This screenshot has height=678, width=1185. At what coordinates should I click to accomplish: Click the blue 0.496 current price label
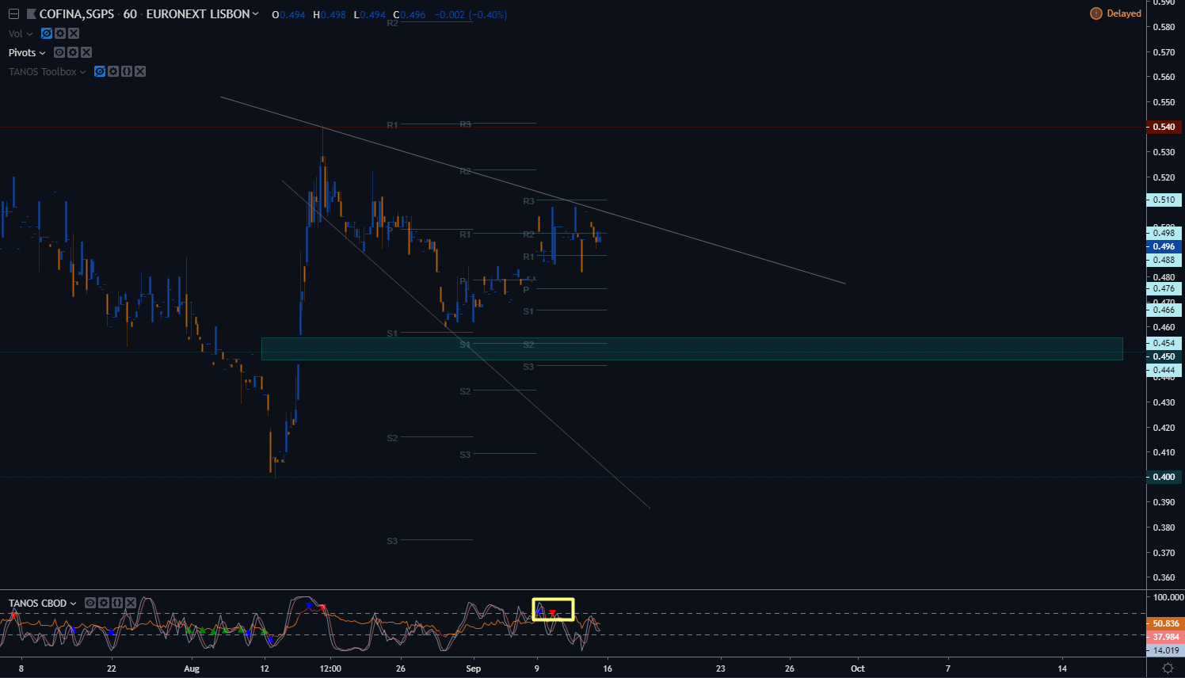click(x=1164, y=246)
